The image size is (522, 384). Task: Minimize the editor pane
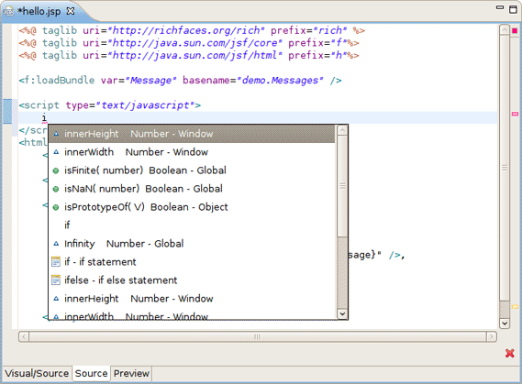[500, 7]
